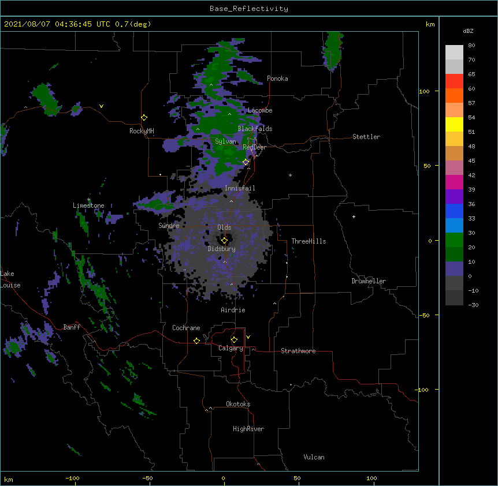This screenshot has height=486, width=498.
Task: Select the 80 dBZ color swatch
Action: [x=454, y=53]
